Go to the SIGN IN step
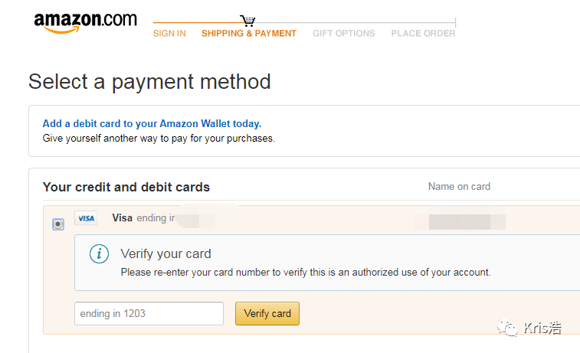Image resolution: width=580 pixels, height=353 pixels. tap(169, 34)
